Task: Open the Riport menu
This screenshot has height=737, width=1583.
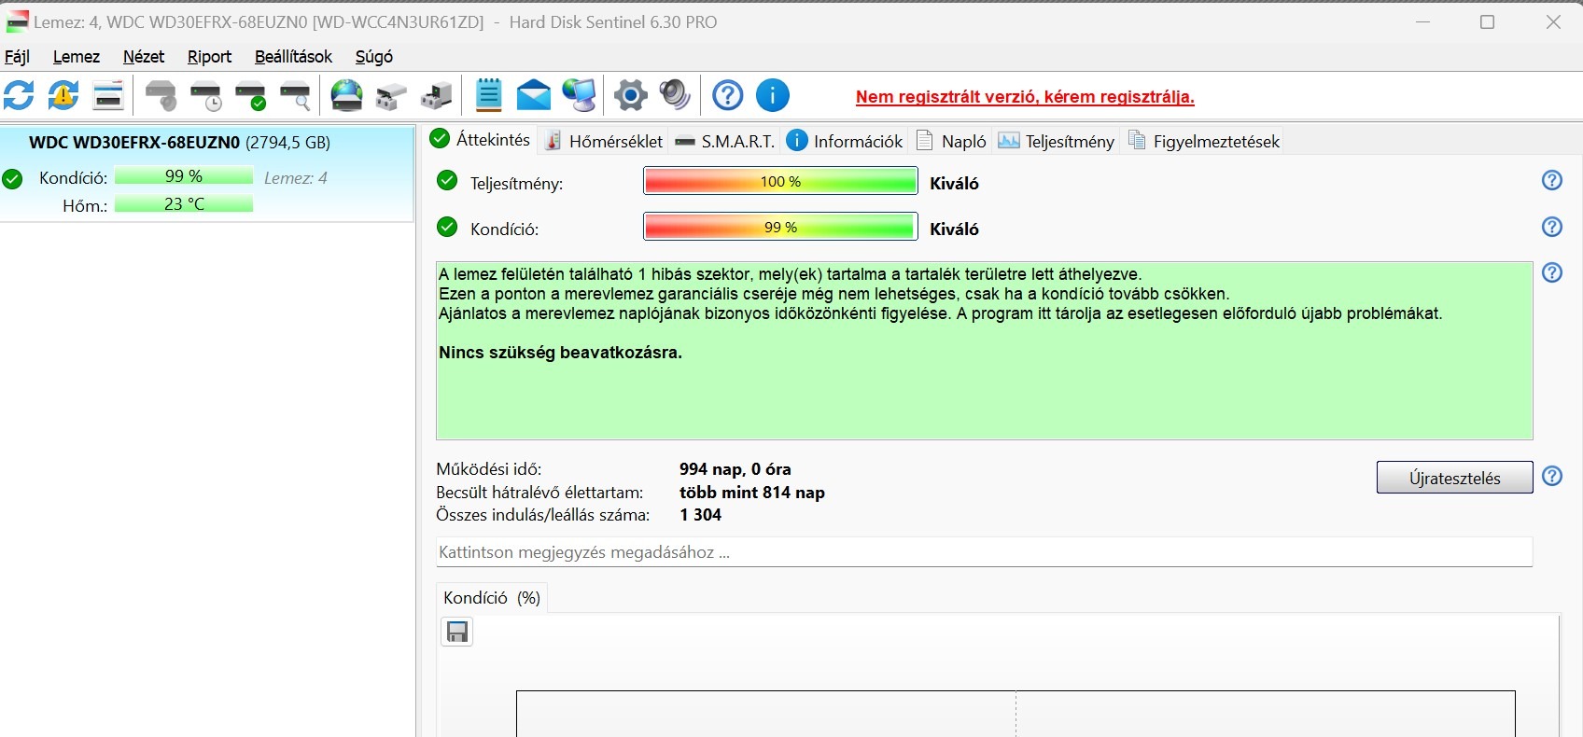Action: pyautogui.click(x=209, y=57)
